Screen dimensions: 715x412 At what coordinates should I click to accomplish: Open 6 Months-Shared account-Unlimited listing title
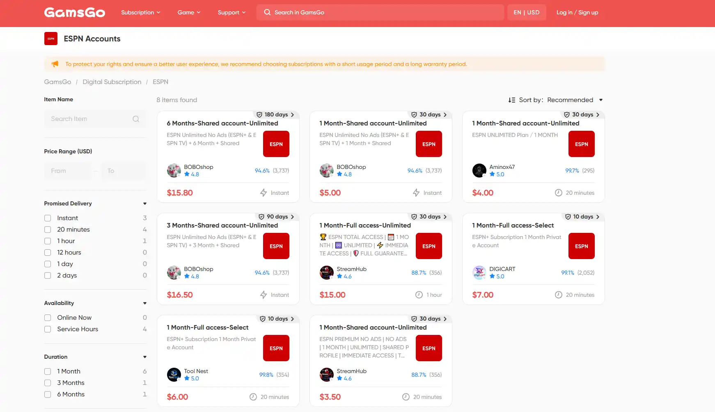(x=222, y=123)
